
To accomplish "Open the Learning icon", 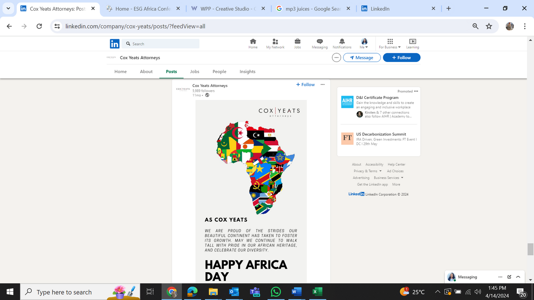I will coord(412,44).
